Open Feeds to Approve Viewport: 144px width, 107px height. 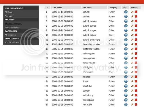[x=12, y=27]
